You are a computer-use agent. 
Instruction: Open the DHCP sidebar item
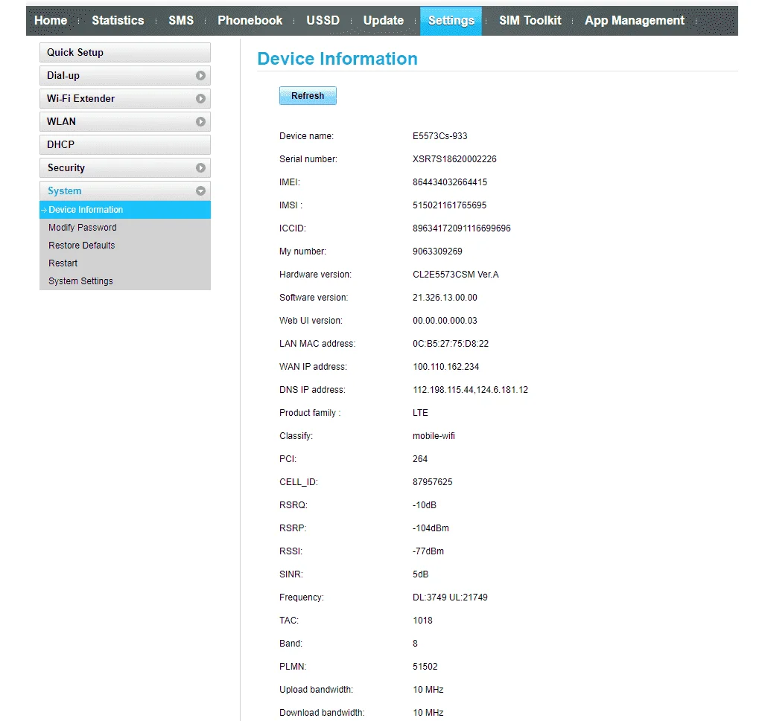tap(125, 145)
